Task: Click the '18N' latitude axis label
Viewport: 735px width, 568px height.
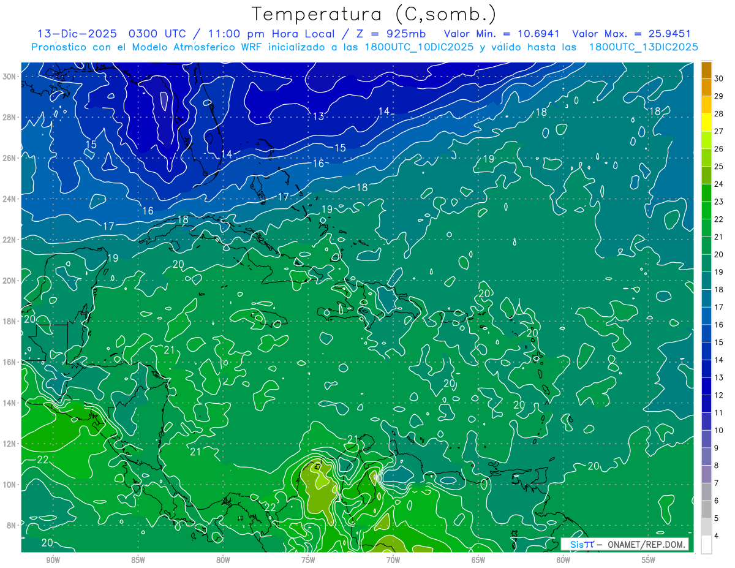Action: click(x=10, y=321)
